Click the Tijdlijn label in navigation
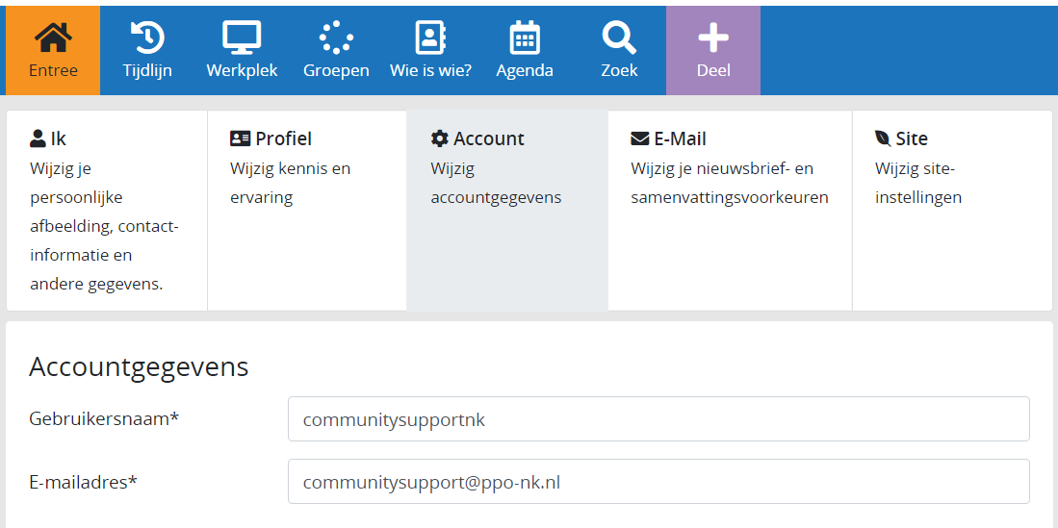The width and height of the screenshot is (1058, 528). coord(147,70)
